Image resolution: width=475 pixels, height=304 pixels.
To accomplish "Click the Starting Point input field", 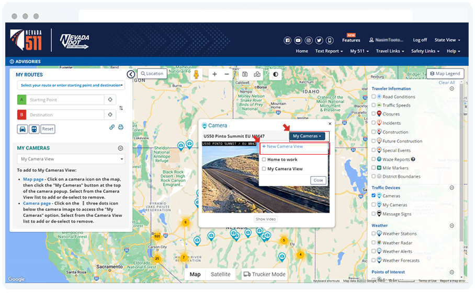I will tap(65, 100).
